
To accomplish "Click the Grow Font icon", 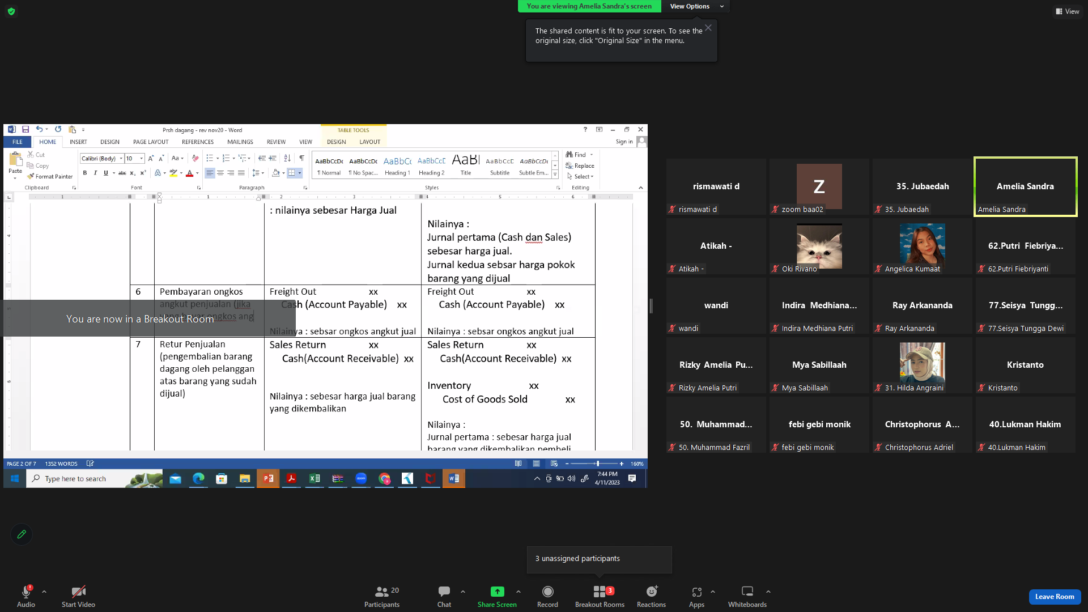I will (151, 158).
